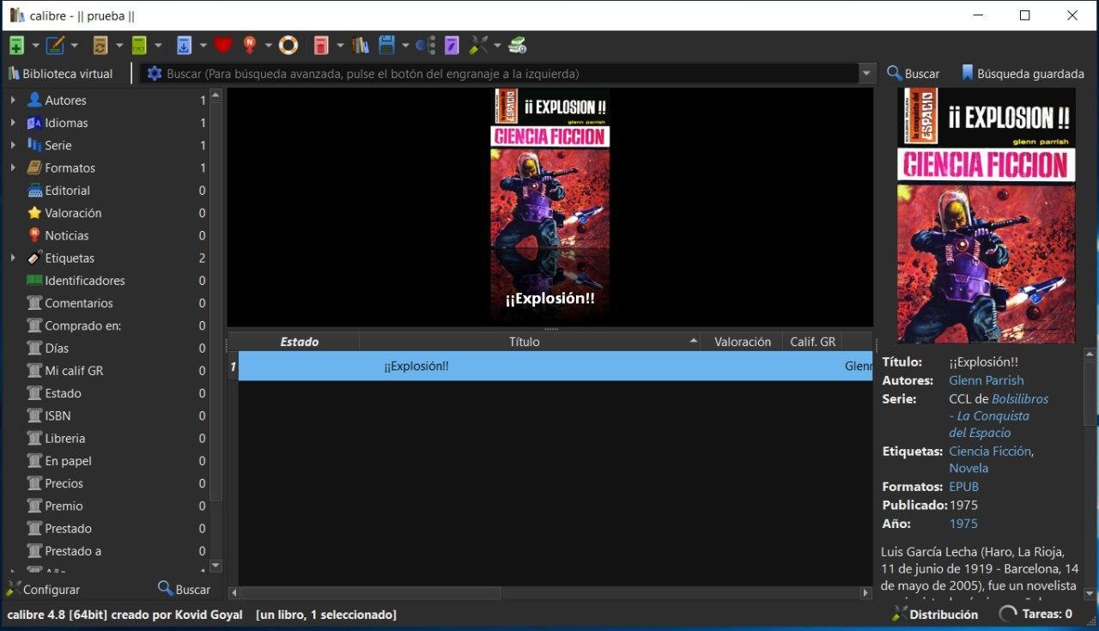Click the red Remove books trash icon

321,46
